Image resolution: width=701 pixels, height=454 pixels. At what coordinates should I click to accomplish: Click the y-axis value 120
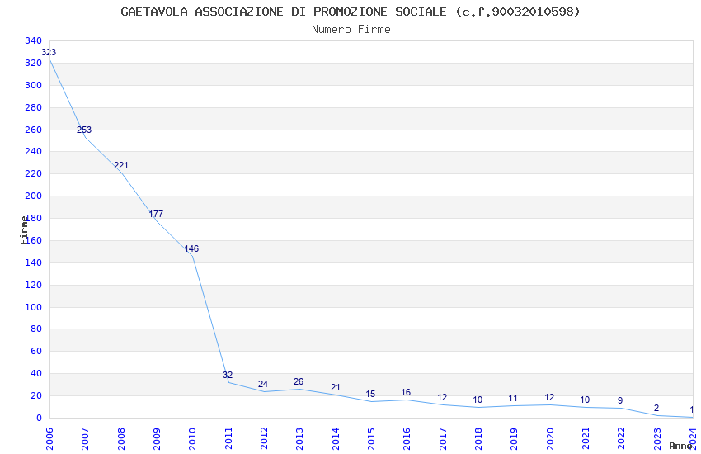coord(34,285)
